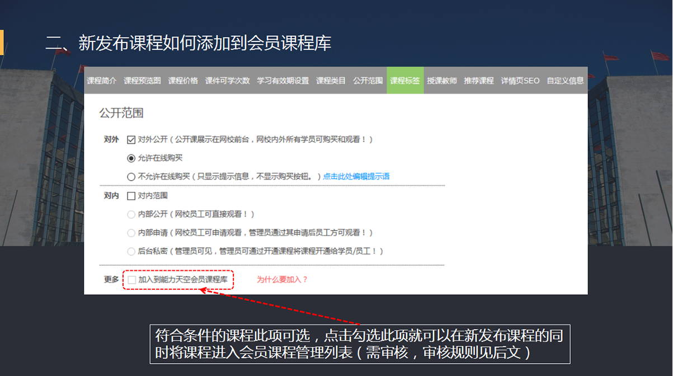Uncheck the 对外公开 checkbox
673x376 pixels.
click(x=131, y=140)
